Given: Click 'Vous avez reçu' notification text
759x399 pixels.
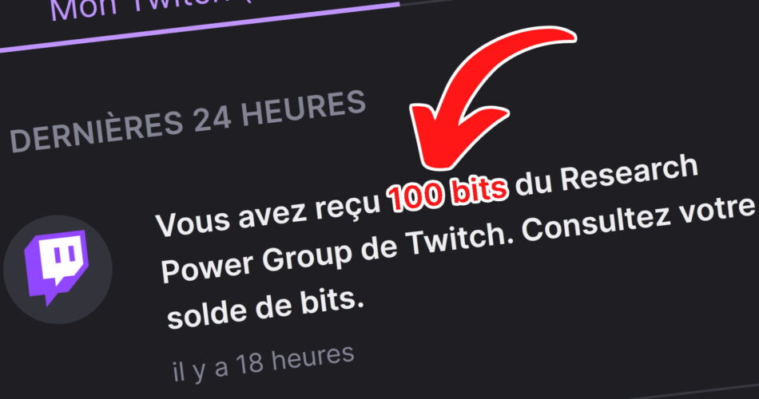Looking at the screenshot, I should 268,215.
